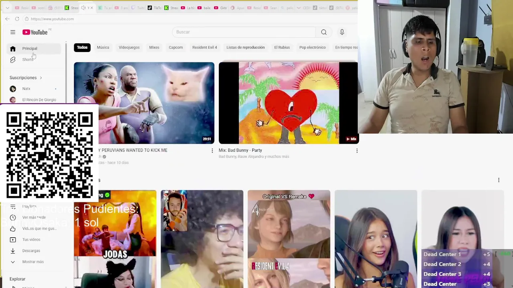Open Ver más tarde clock item
Viewport: 513px width, 288px height.
click(x=34, y=218)
